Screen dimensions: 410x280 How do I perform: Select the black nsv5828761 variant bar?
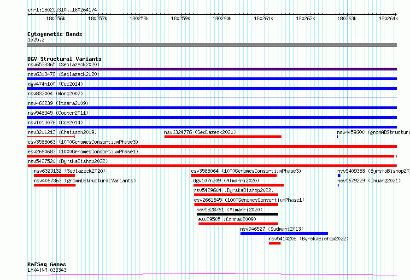coord(237,214)
